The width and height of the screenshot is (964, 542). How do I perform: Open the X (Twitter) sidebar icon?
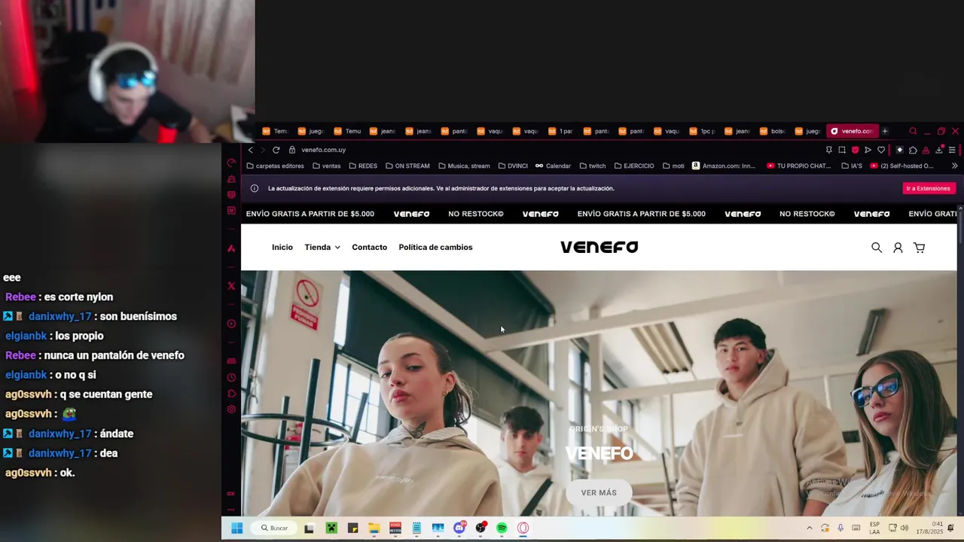[x=231, y=286]
